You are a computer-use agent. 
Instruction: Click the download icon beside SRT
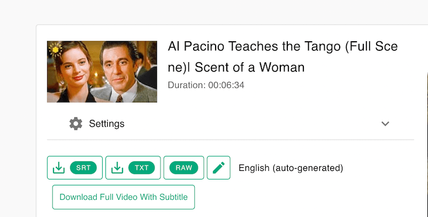pyautogui.click(x=58, y=168)
